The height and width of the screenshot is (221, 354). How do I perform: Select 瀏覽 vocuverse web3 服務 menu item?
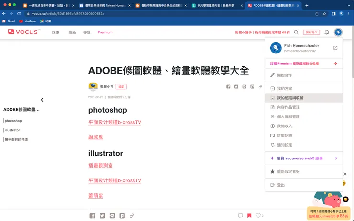point(304,158)
